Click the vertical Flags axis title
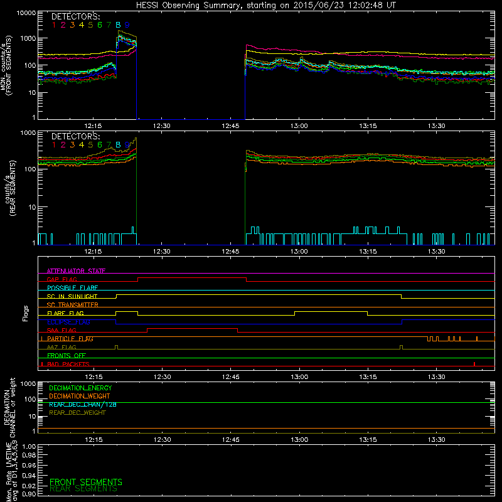Image resolution: width=502 pixels, height=502 pixels. pyautogui.click(x=26, y=313)
